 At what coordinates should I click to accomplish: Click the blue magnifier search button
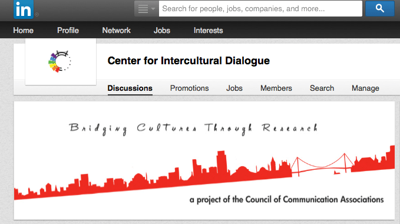[x=379, y=8]
